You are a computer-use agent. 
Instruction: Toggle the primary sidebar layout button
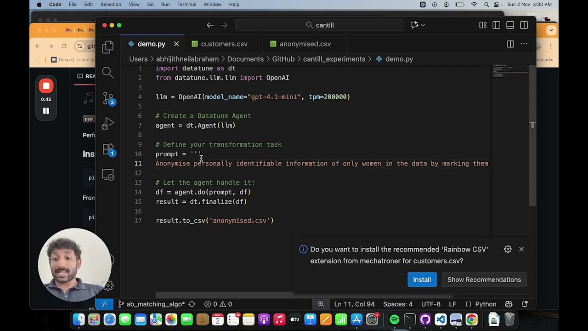(496, 25)
